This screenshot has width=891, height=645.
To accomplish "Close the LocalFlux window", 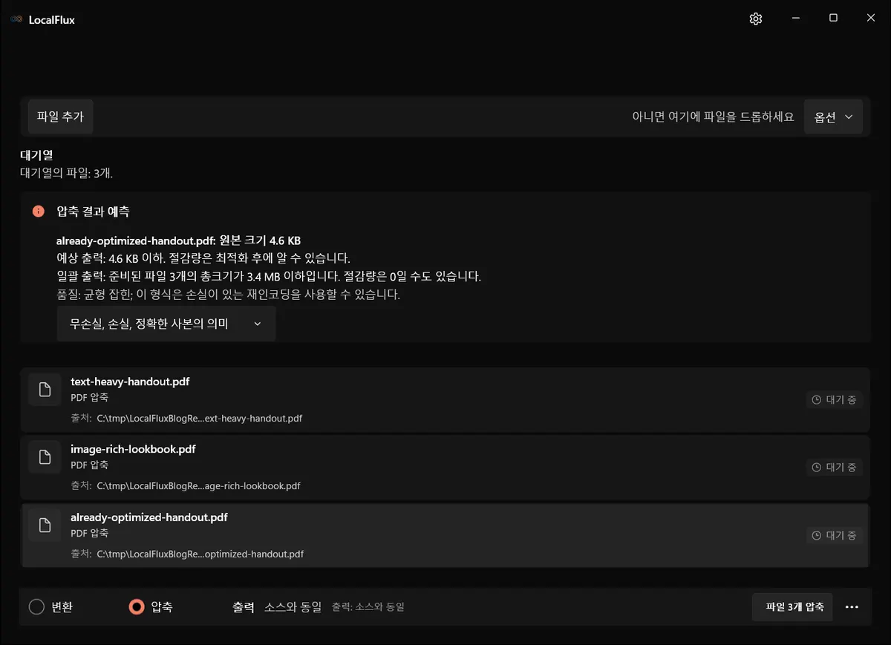I will tap(871, 19).
